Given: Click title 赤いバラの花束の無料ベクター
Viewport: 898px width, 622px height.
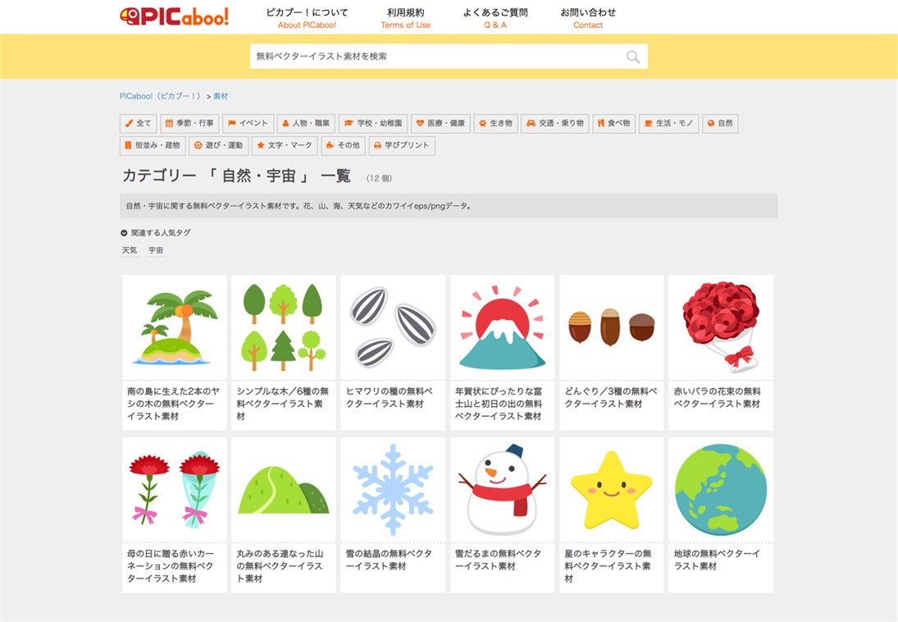Looking at the screenshot, I should pyautogui.click(x=717, y=397).
